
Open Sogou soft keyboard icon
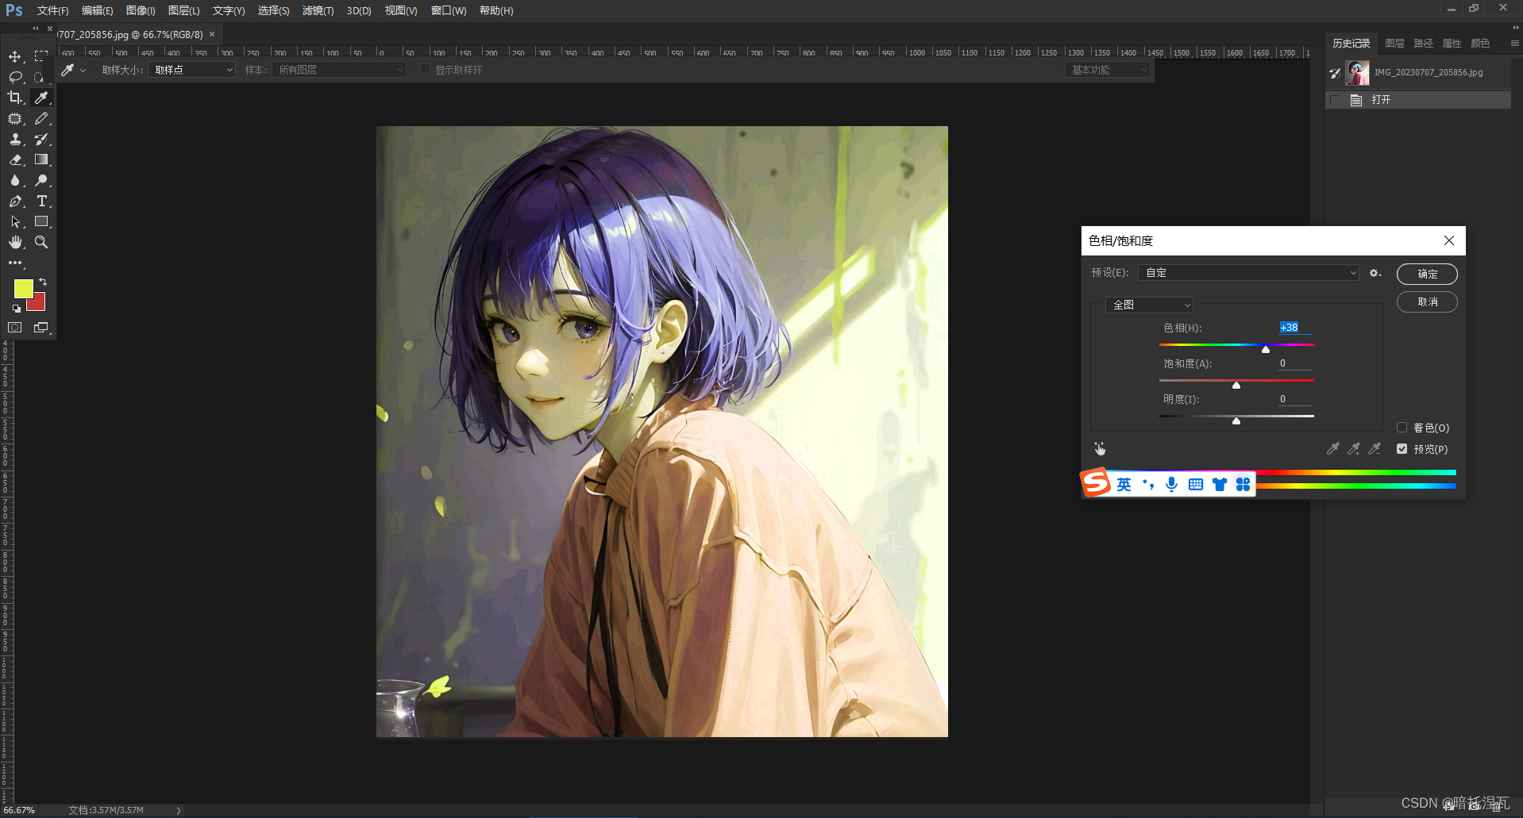point(1196,484)
